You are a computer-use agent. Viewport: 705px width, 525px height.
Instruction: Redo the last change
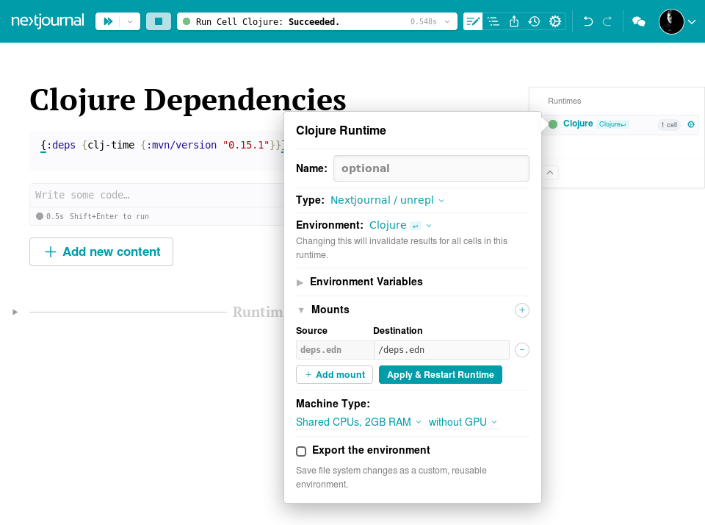point(607,21)
